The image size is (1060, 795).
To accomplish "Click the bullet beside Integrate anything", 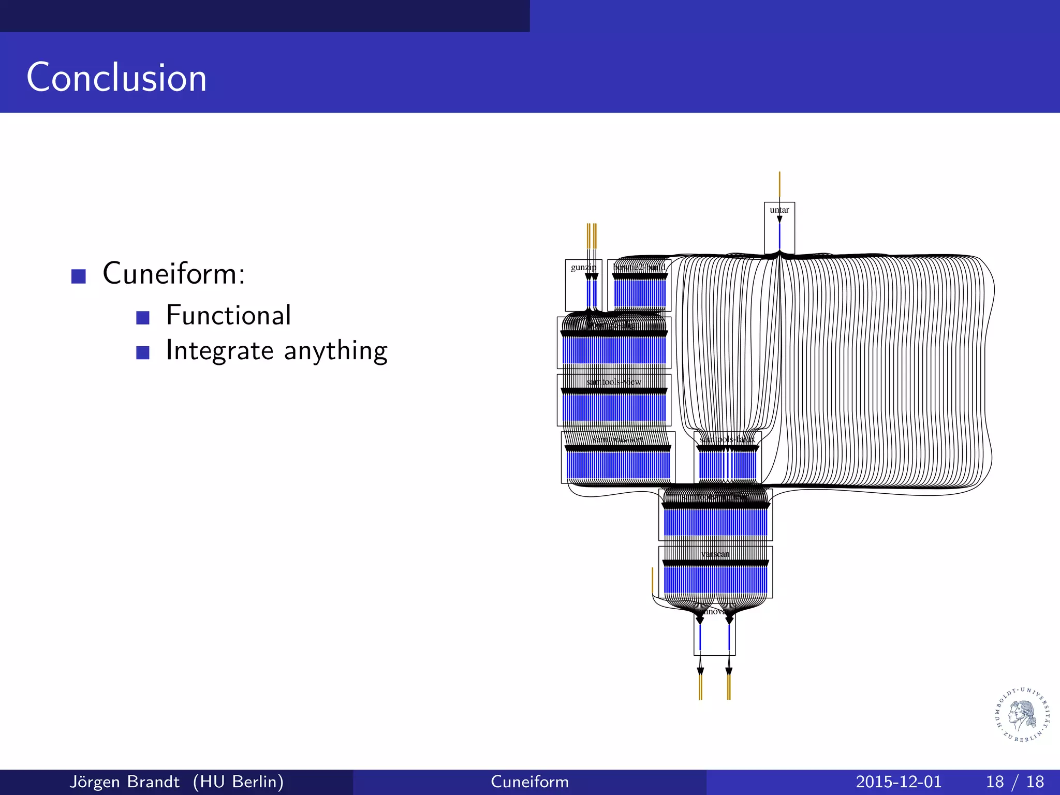I will (143, 352).
